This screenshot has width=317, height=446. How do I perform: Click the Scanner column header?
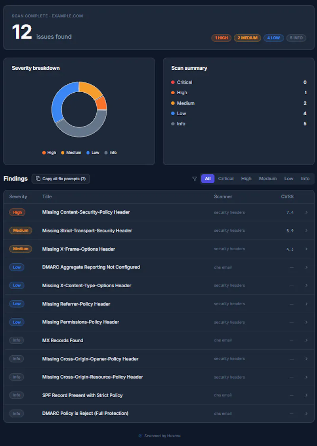point(223,196)
